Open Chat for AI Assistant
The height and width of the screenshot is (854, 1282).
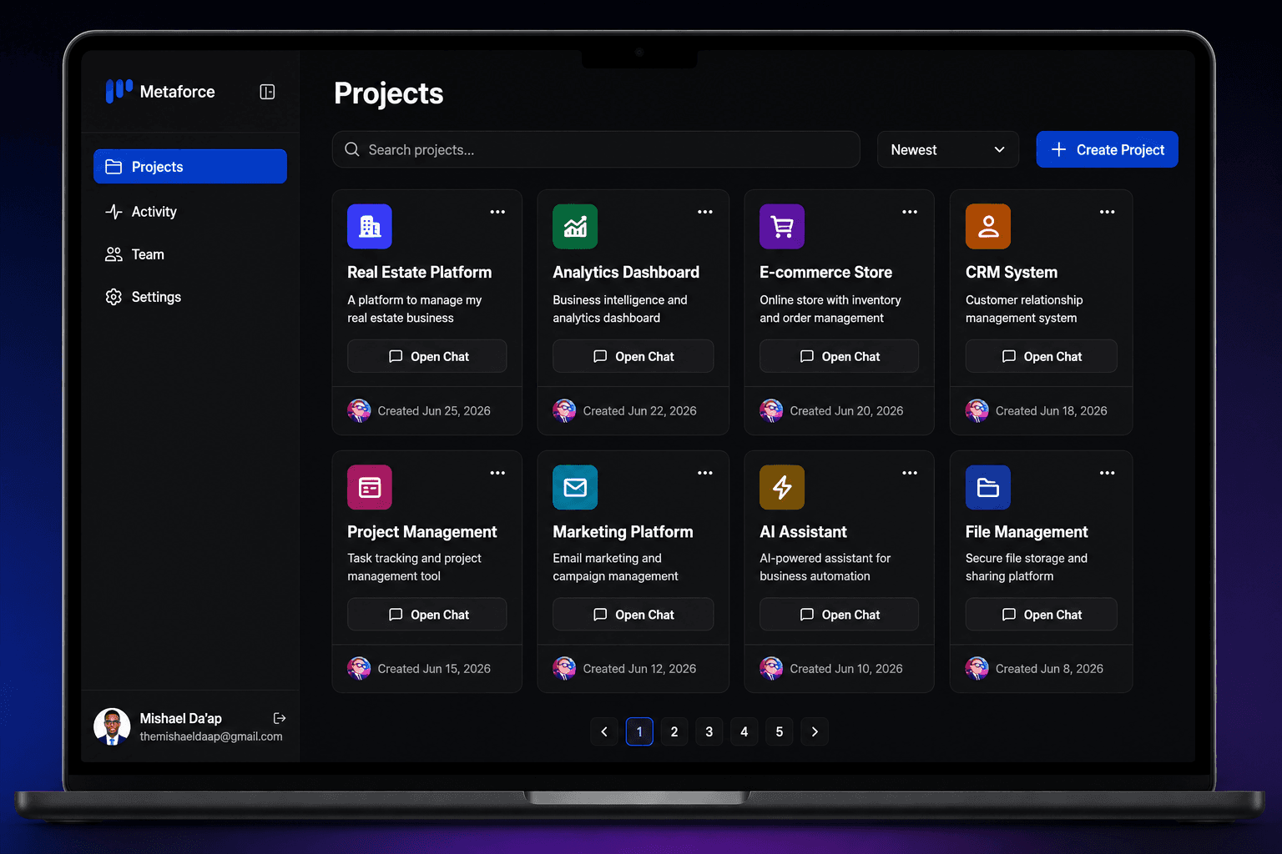pyautogui.click(x=840, y=615)
